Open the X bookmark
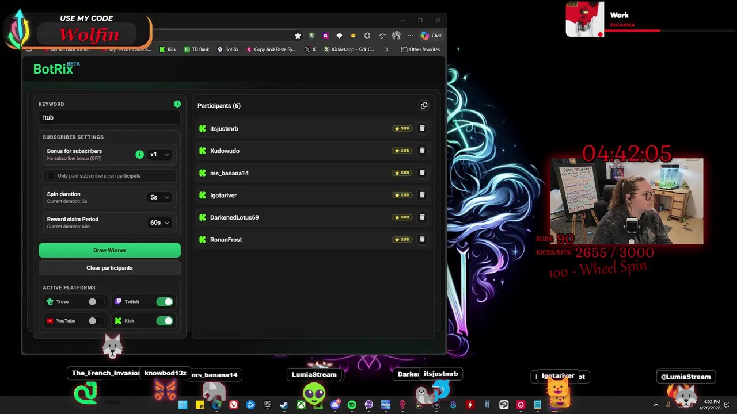Screen dimensions: 737x414 pyautogui.click(x=310, y=49)
